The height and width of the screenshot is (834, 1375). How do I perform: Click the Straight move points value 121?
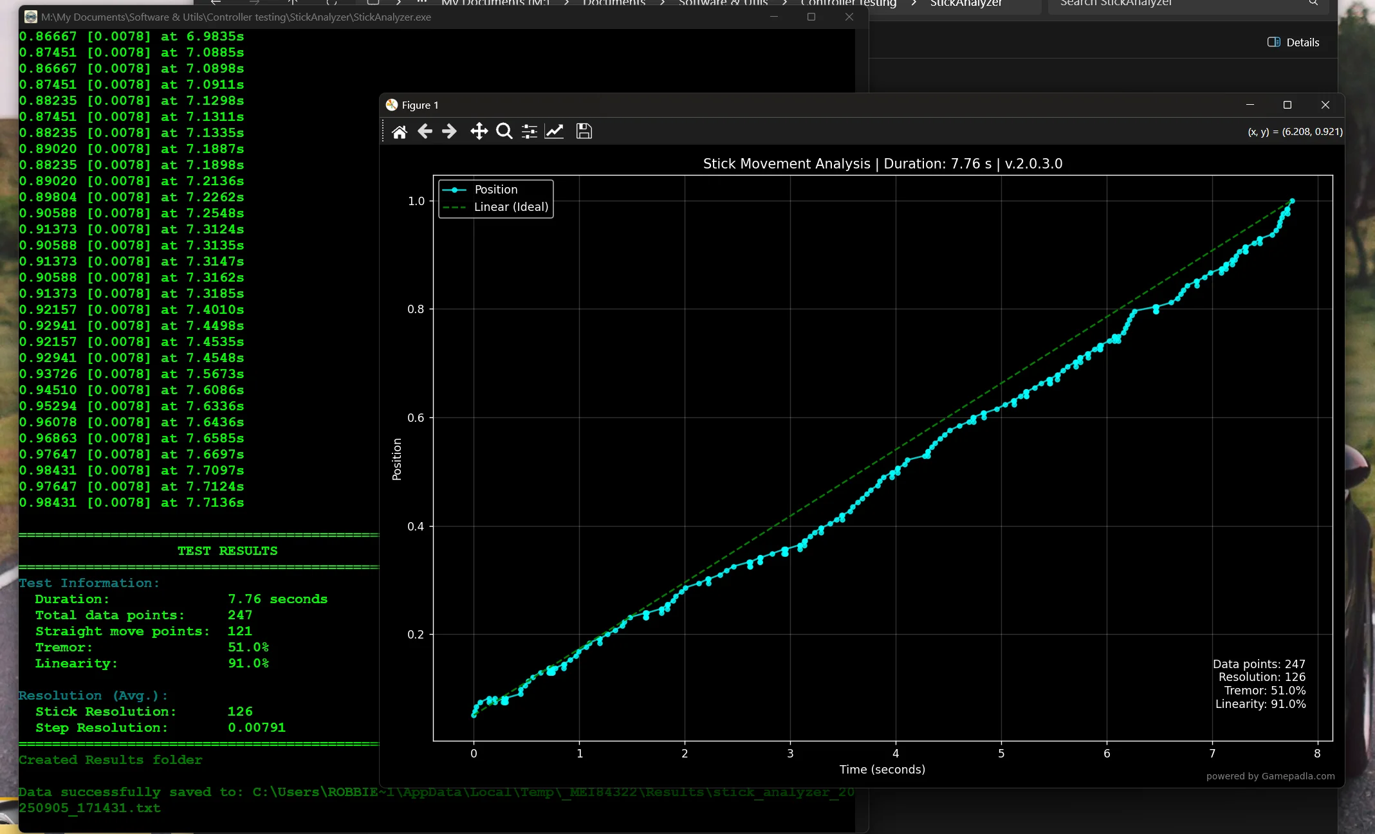pyautogui.click(x=239, y=631)
